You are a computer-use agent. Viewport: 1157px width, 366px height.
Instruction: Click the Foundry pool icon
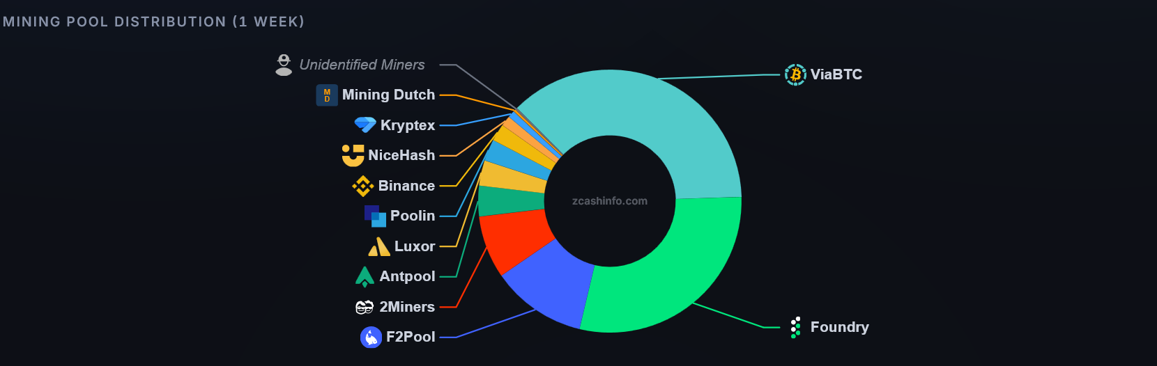(x=795, y=327)
